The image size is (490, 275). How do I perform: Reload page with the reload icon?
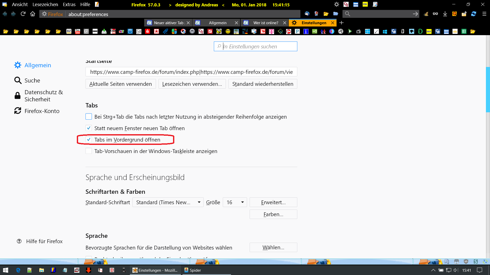(23, 14)
